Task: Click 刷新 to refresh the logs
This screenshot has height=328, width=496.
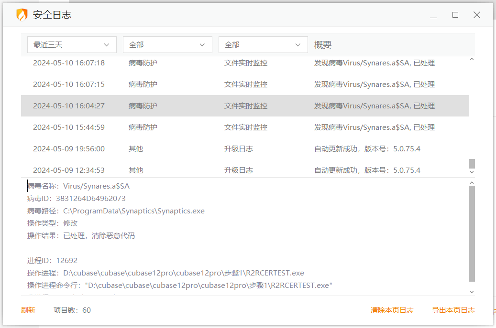Action: tap(28, 310)
